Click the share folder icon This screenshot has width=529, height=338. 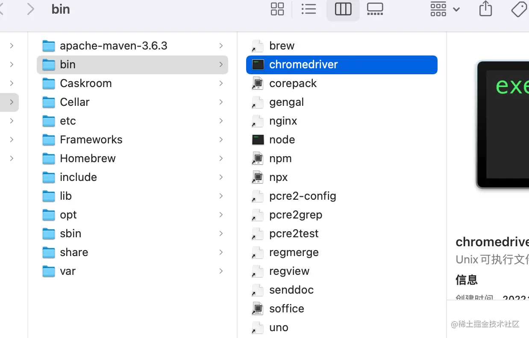49,252
